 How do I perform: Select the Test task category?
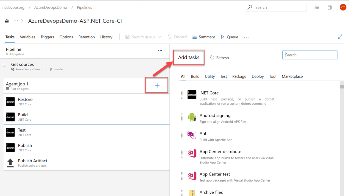[x=224, y=76]
